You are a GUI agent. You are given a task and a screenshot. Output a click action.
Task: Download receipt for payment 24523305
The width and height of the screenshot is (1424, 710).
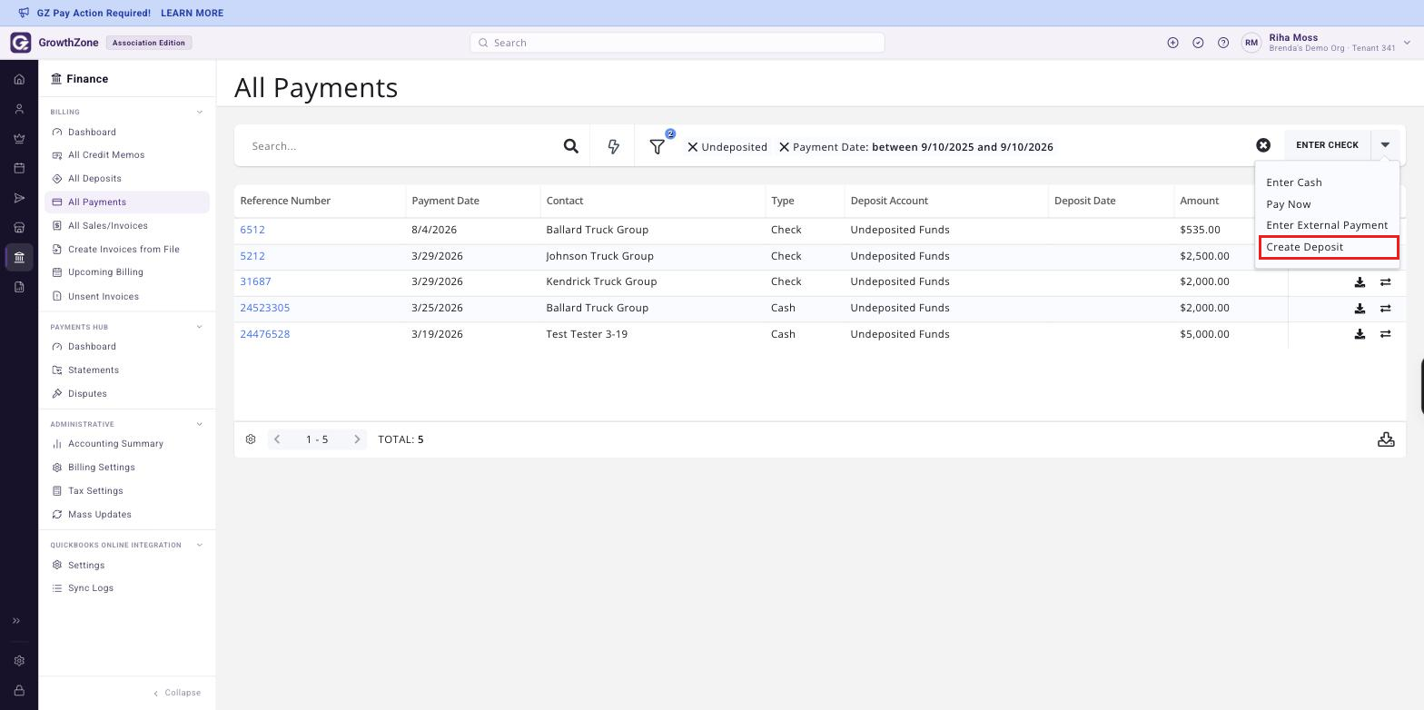tap(1360, 309)
